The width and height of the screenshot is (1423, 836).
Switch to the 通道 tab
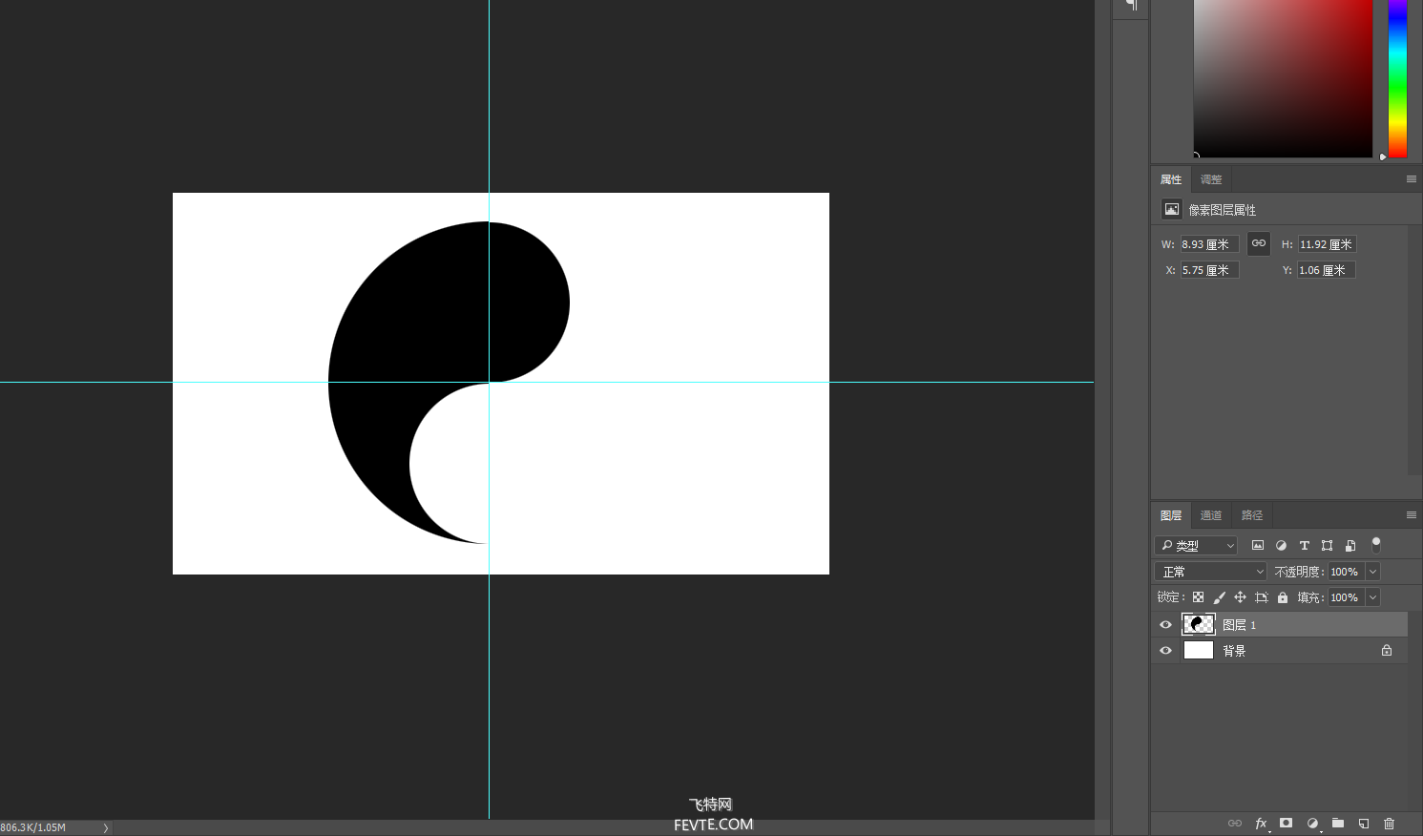coord(1211,515)
